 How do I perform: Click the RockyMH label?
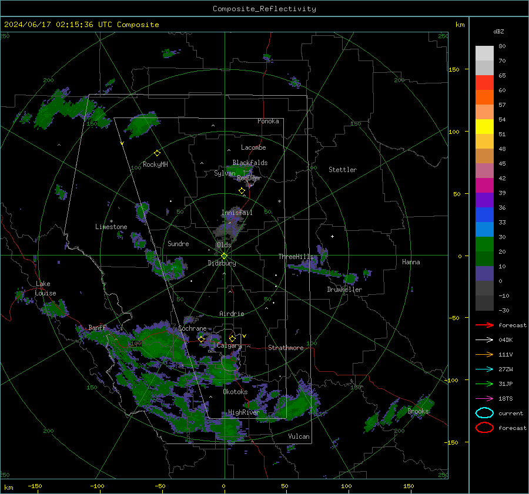tap(155, 164)
